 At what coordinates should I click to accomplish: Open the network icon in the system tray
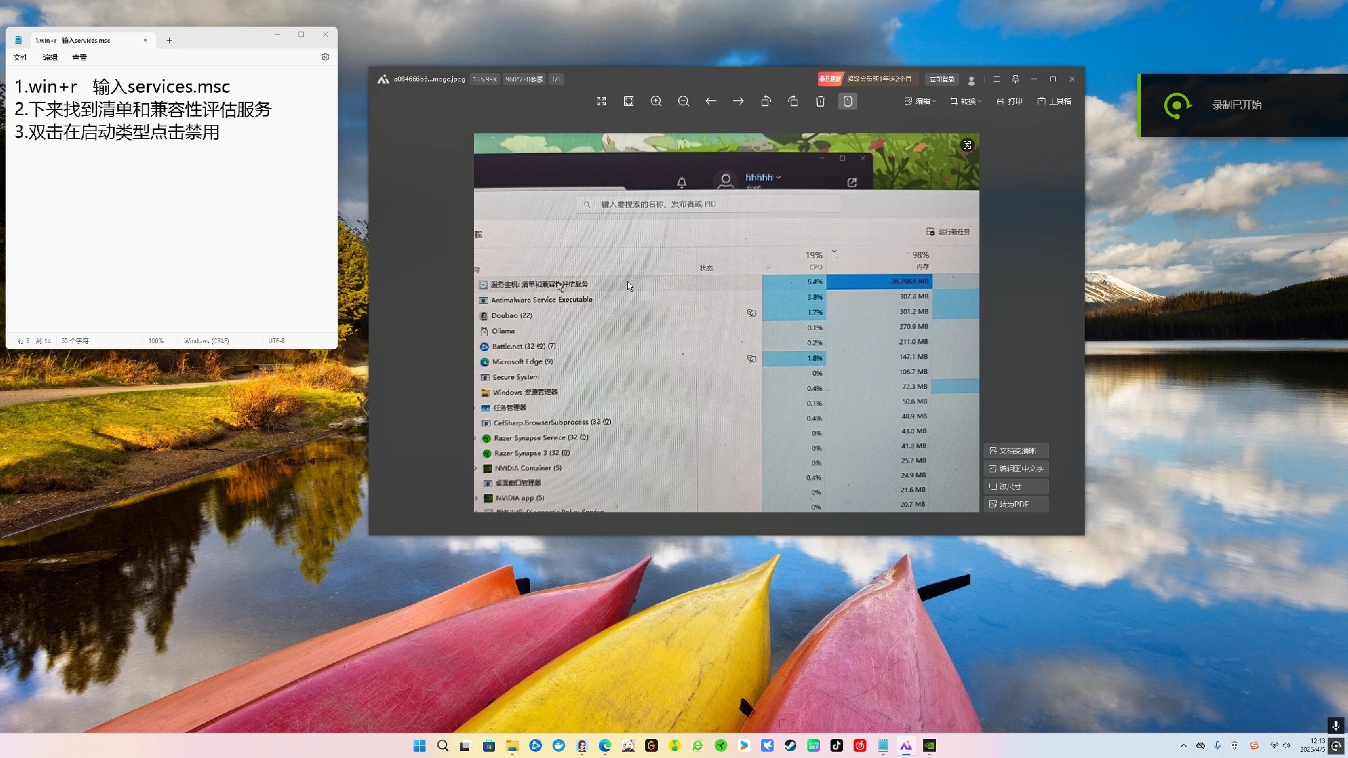1274,745
